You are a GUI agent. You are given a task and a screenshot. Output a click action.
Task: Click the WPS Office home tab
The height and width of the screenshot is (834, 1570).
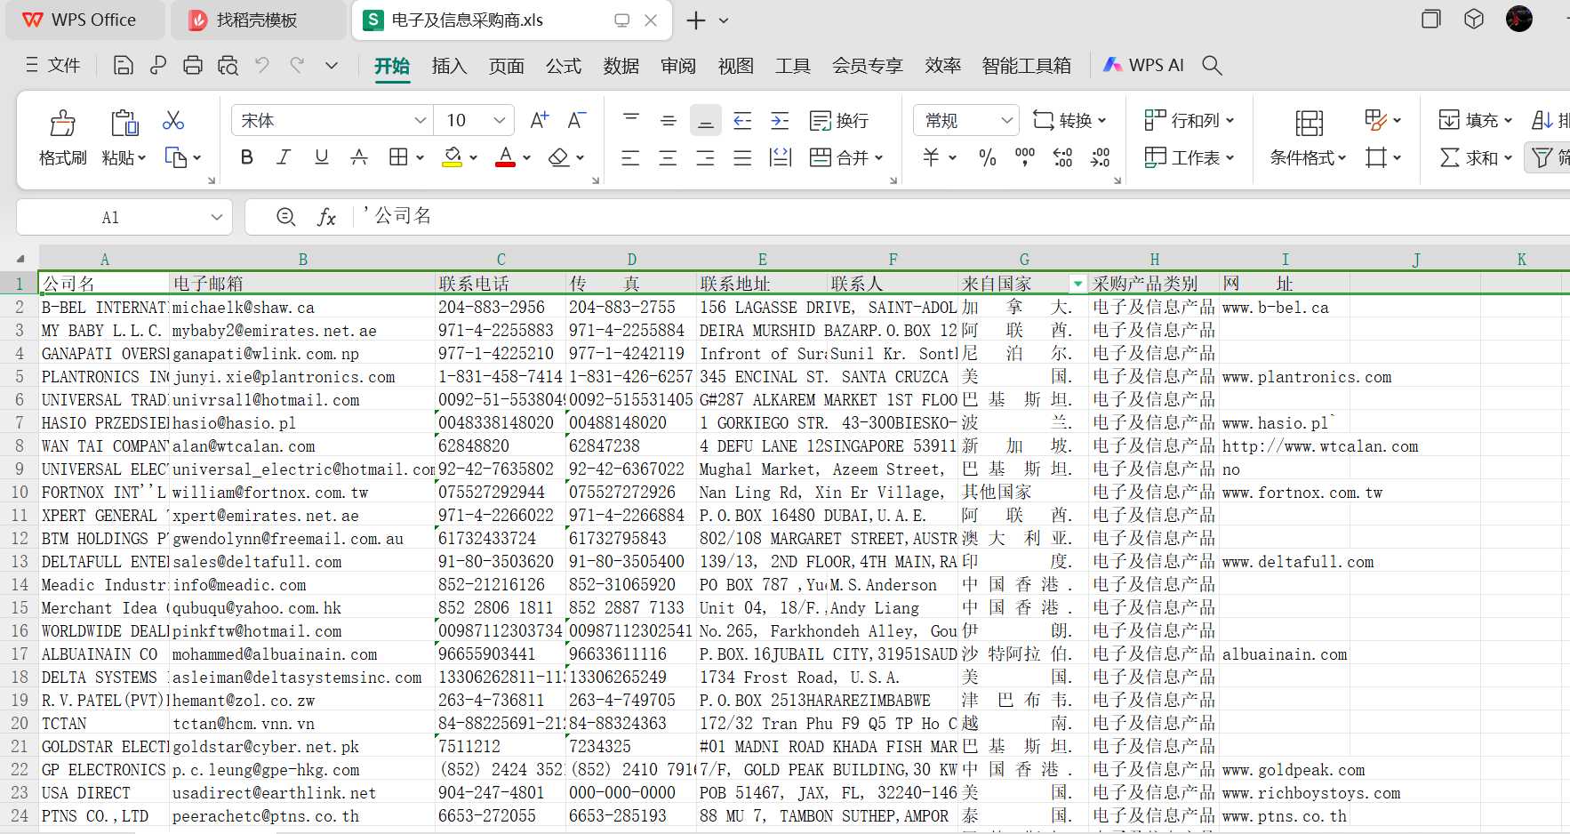(x=84, y=20)
